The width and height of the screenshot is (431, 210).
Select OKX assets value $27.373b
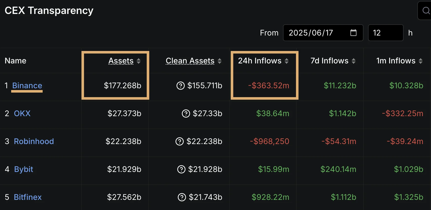[124, 113]
